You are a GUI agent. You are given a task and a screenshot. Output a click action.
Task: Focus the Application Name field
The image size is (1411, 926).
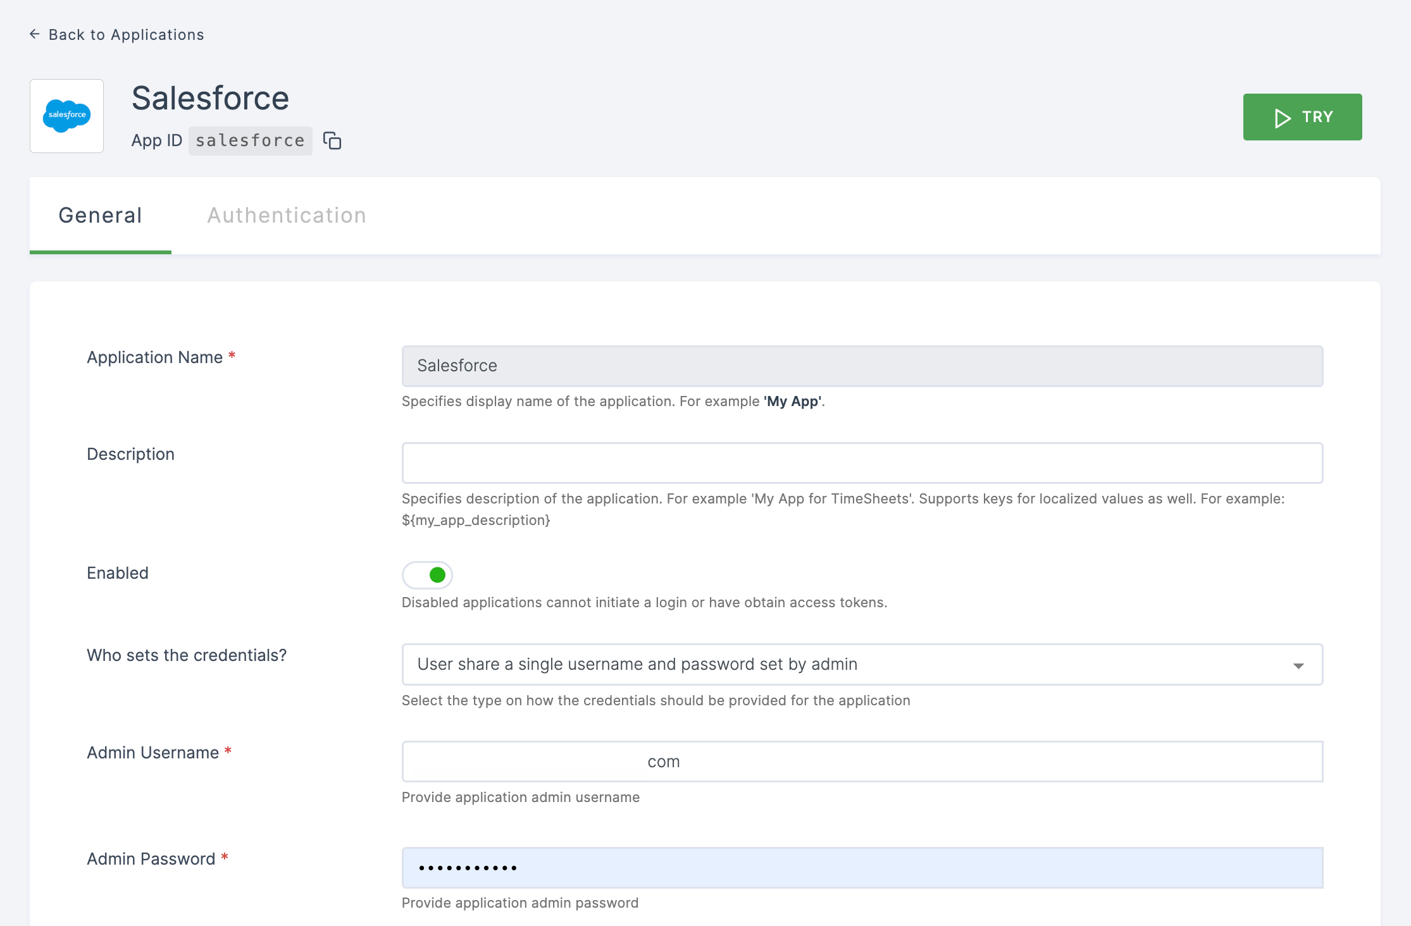pyautogui.click(x=862, y=366)
